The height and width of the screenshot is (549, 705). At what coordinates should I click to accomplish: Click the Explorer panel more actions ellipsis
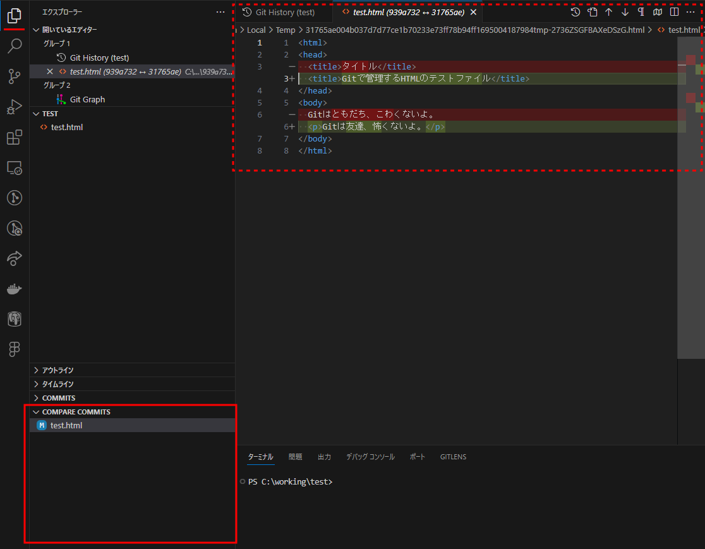pyautogui.click(x=220, y=12)
